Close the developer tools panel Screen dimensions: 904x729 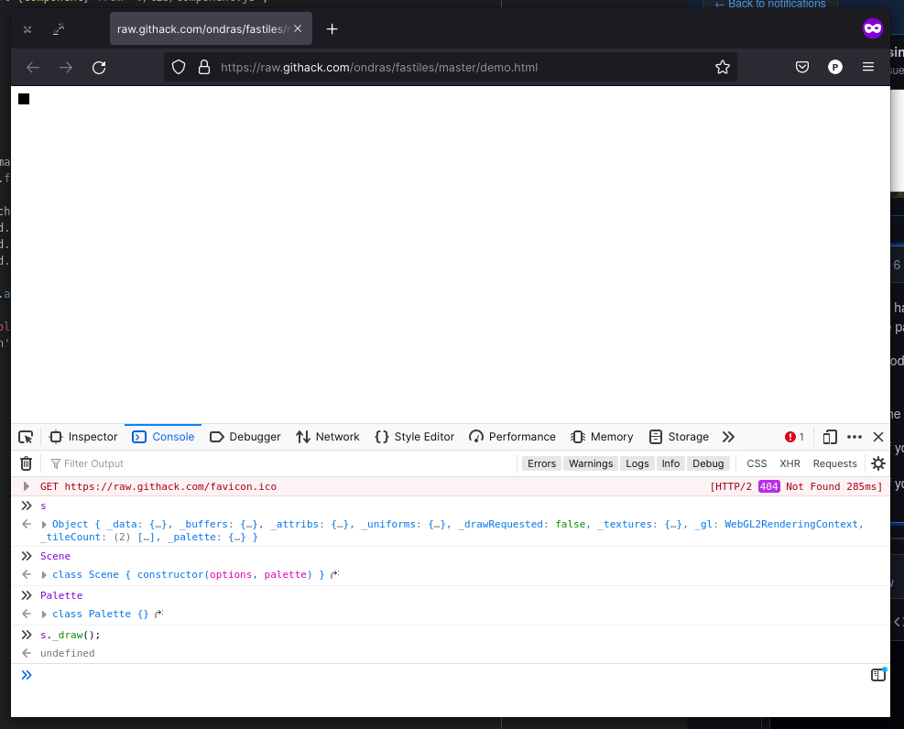878,437
